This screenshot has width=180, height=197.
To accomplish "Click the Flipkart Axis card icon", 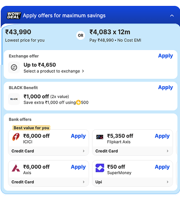I will click(x=100, y=137).
